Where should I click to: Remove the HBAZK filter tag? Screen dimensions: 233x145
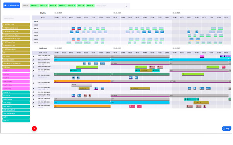tap(93, 6)
